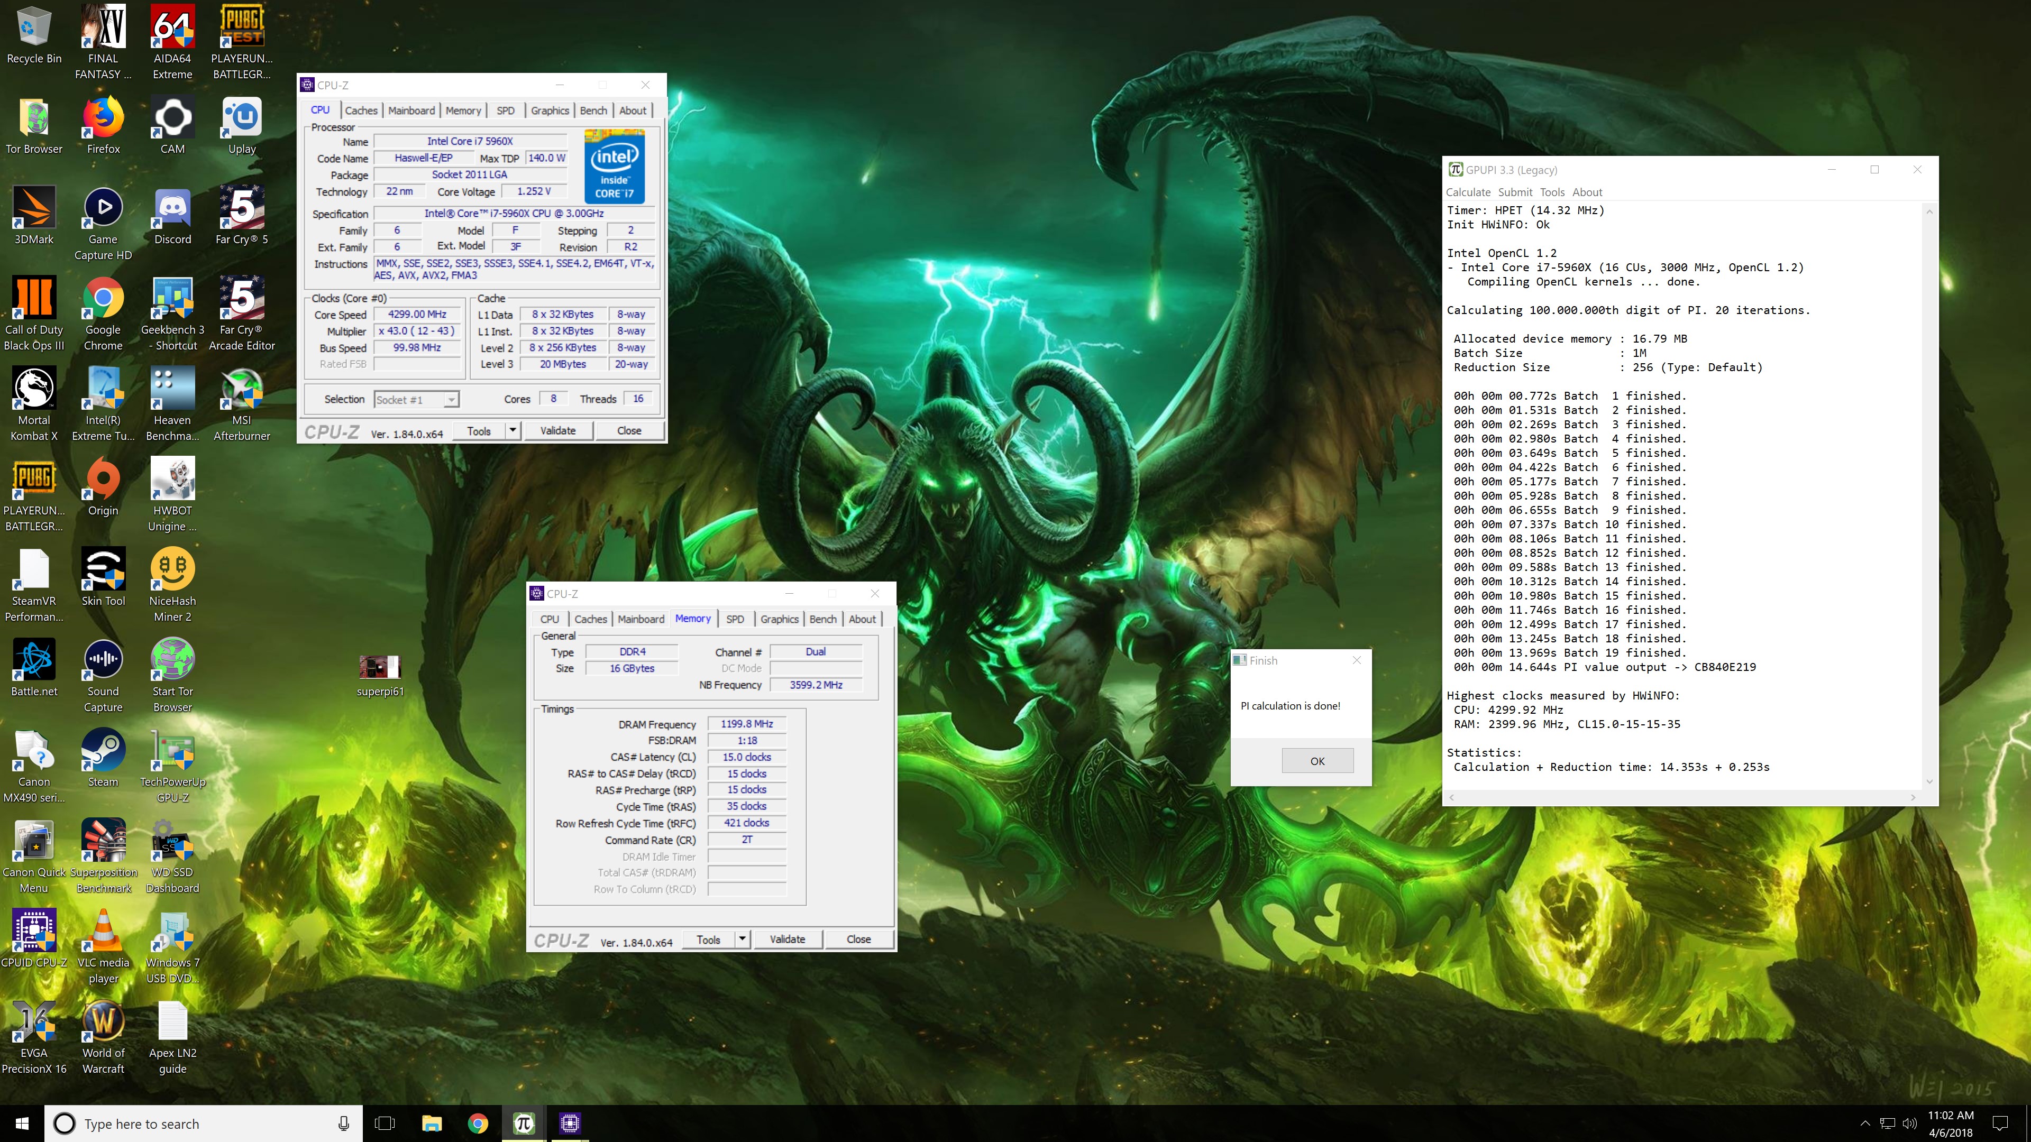Screen dimensions: 2031x1142
Task: Open HWBOT Unigine desktop icon
Action: click(172, 495)
